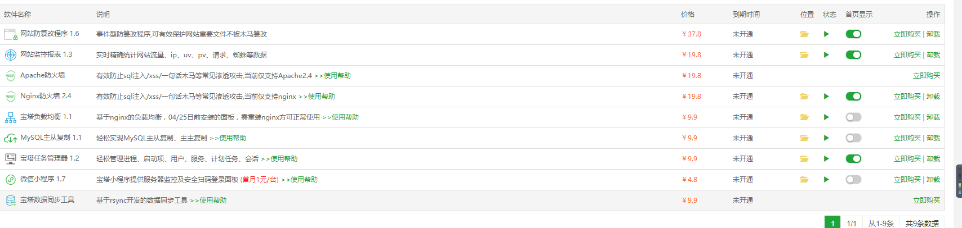
Task: Enable homepage display for 宝塔负载均衡
Action: tap(853, 117)
